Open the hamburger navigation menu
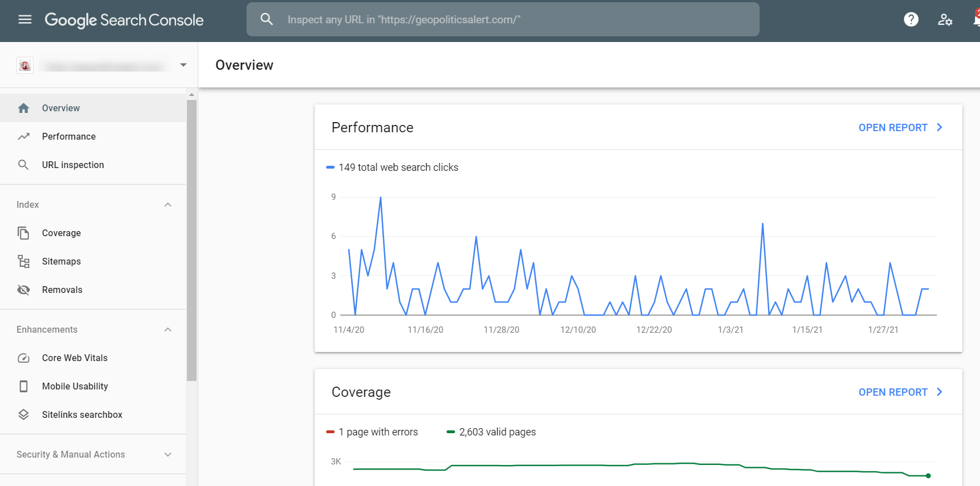The width and height of the screenshot is (980, 486). click(x=25, y=20)
